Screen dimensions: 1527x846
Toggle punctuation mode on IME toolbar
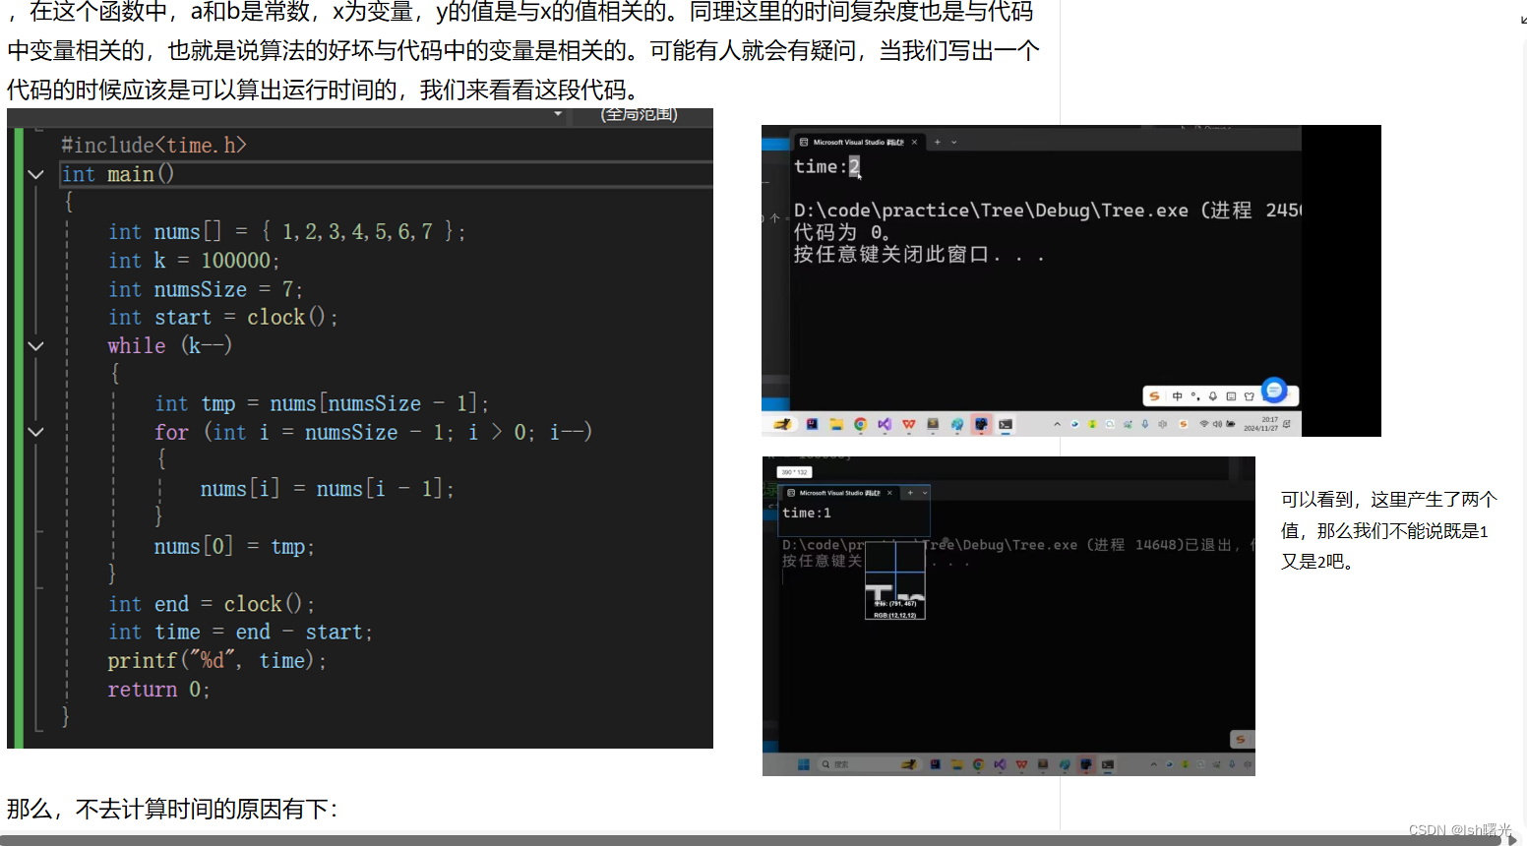1194,396
